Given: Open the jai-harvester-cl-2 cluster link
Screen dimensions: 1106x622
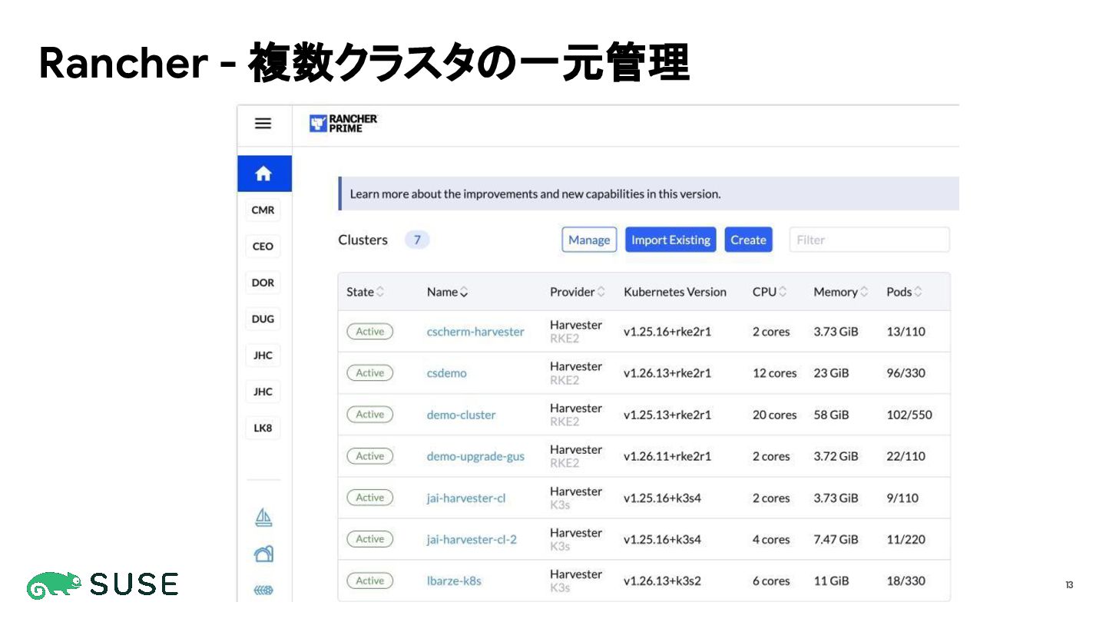Looking at the screenshot, I should (472, 539).
